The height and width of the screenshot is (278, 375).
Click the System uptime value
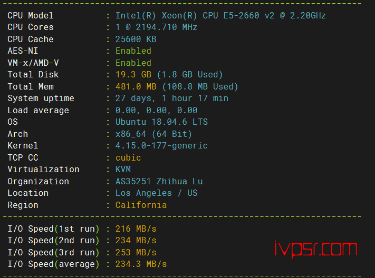[172, 98]
